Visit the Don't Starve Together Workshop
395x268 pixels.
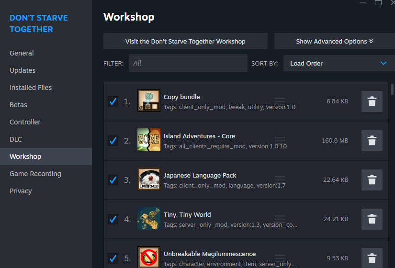[185, 41]
